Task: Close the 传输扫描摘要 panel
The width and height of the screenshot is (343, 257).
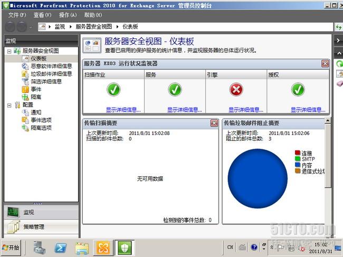Action: click(x=214, y=123)
